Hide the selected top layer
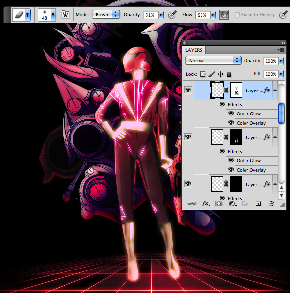This screenshot has width=290, height=293. point(188,90)
